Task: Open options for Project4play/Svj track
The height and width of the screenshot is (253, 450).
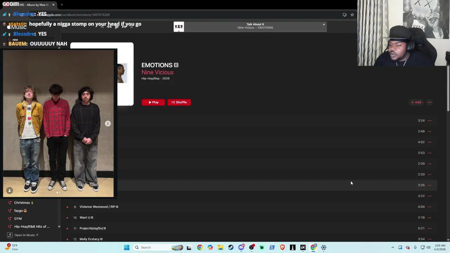Action: (x=430, y=228)
